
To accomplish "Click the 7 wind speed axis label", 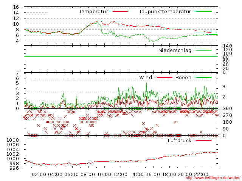I will coord(17,73).
